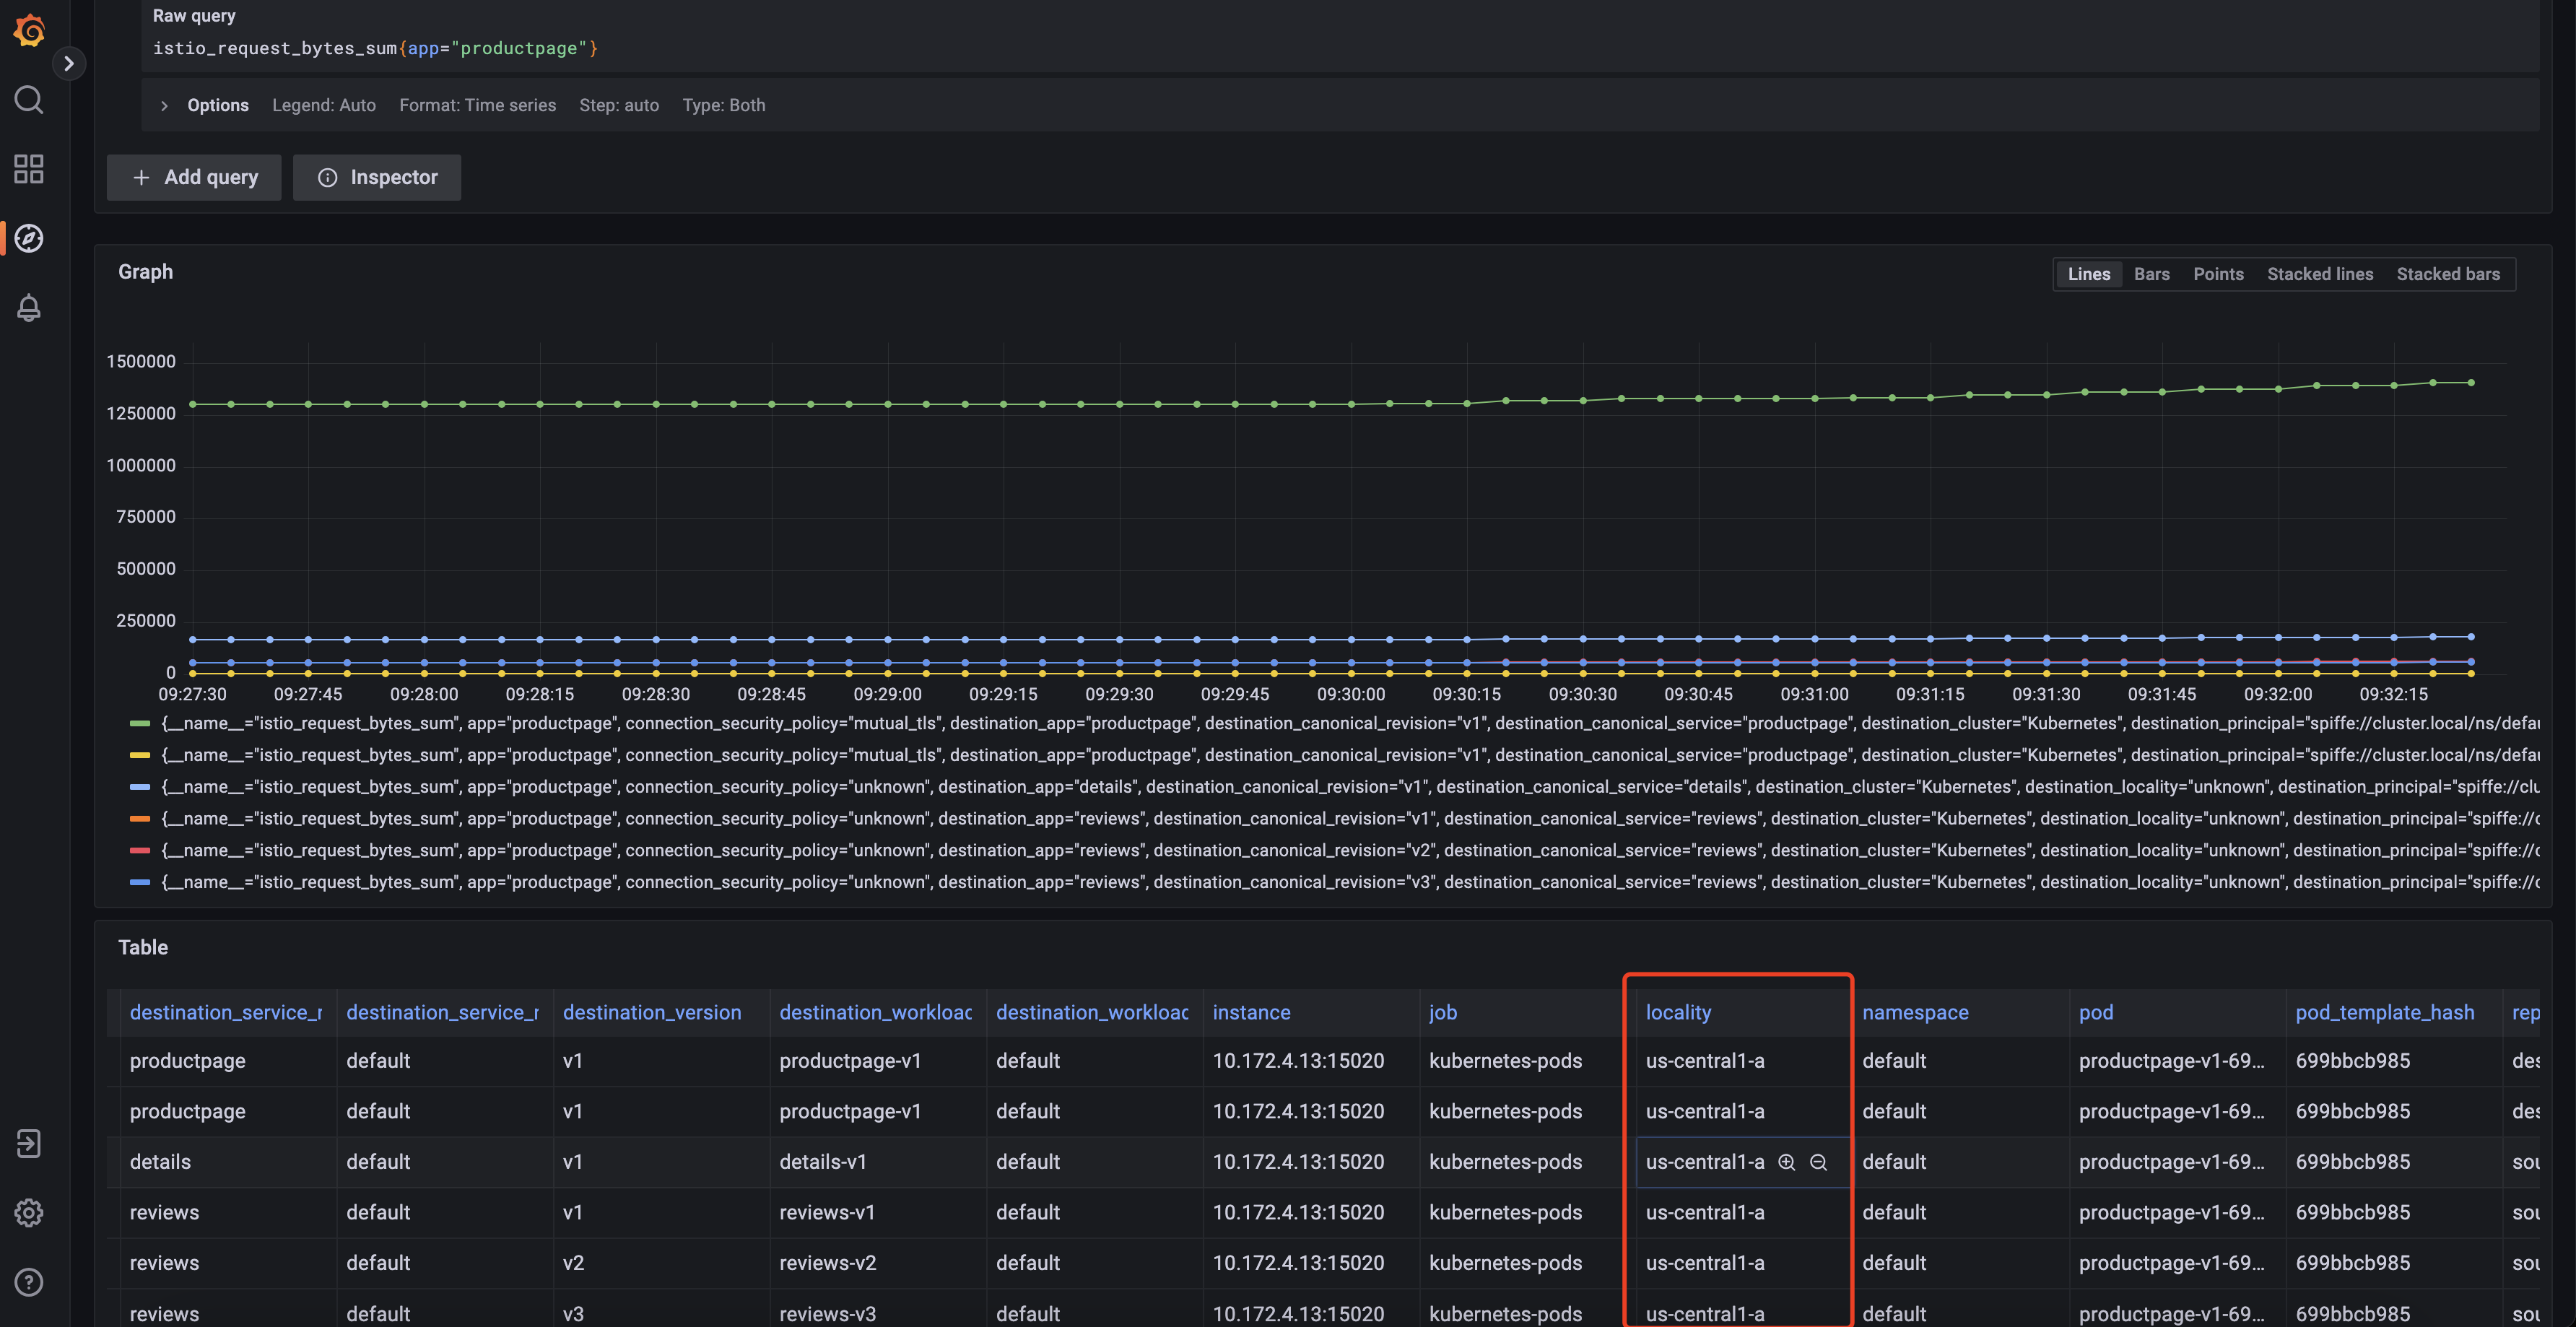
Task: Open the Search magnifier in the sidebar
Action: pos(29,99)
